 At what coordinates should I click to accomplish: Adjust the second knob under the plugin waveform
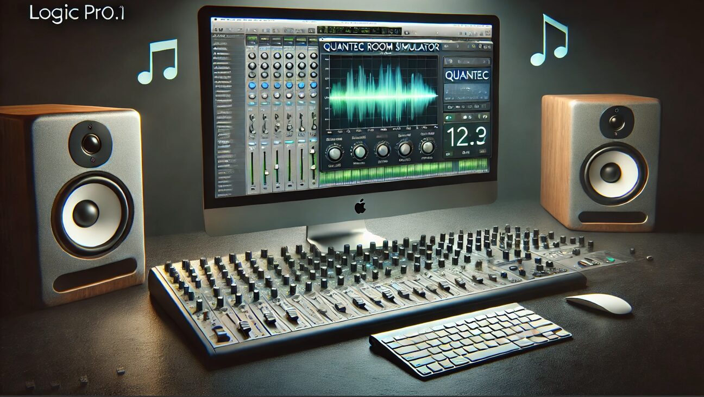click(x=360, y=151)
